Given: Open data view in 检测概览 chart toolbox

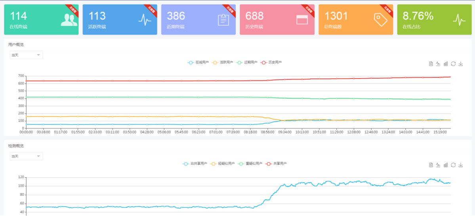Looking at the screenshot, I should pyautogui.click(x=431, y=165).
